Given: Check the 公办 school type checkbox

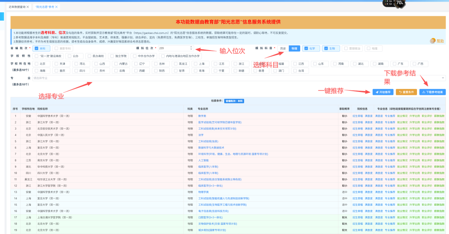Looking at the screenshot, I should [x=69, y=56].
